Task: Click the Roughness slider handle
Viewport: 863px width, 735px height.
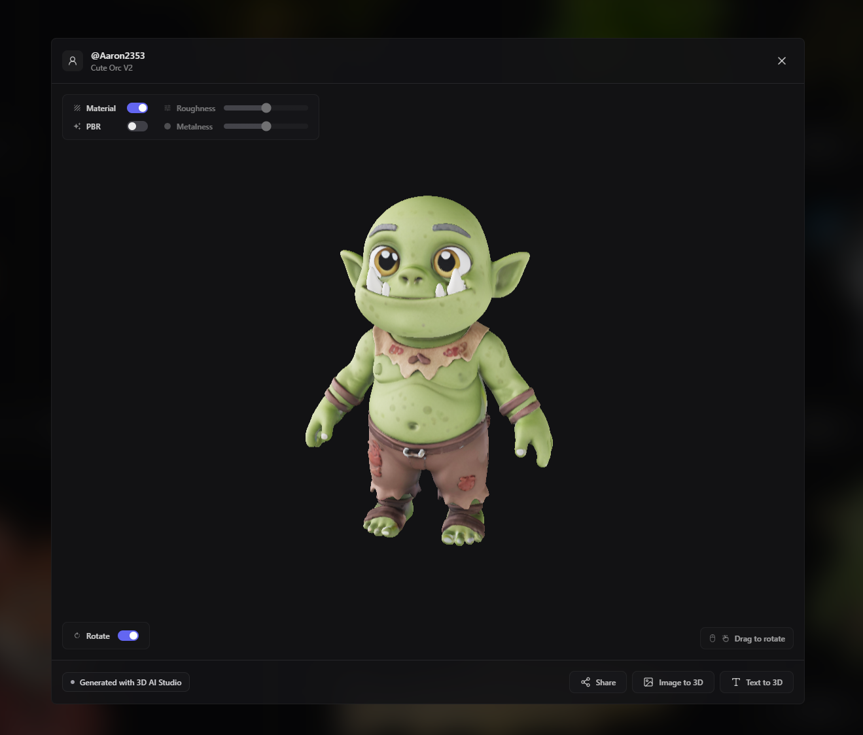Action: pos(266,108)
